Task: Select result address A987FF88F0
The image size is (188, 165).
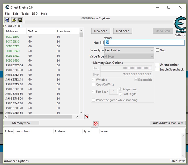Action: coord(14,94)
